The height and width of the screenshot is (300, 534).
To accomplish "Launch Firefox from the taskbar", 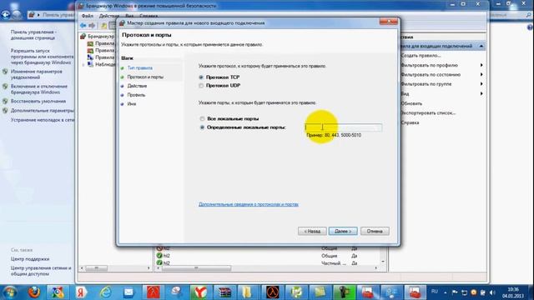I will click(x=33, y=292).
